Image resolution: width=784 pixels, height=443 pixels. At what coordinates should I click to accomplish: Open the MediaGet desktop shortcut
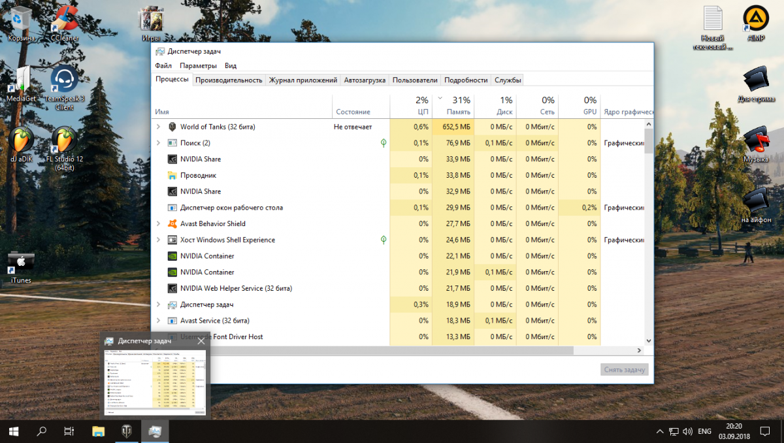[21, 84]
